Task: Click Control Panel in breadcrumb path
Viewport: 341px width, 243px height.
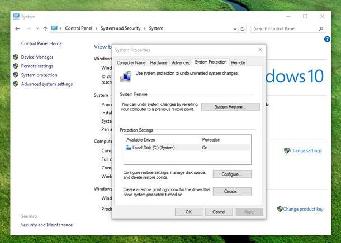Action: tap(78, 28)
